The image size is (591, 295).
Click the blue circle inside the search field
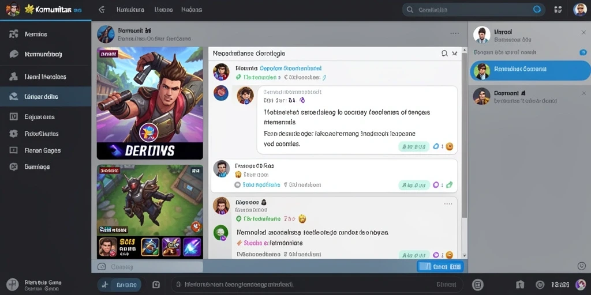point(537,9)
